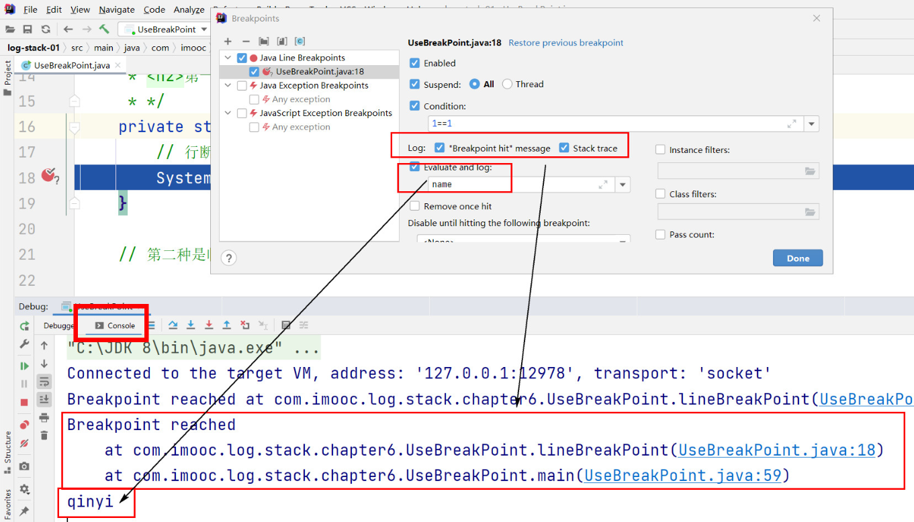
Task: Select the UseBreakPoint.java editor tab
Action: tap(71, 65)
